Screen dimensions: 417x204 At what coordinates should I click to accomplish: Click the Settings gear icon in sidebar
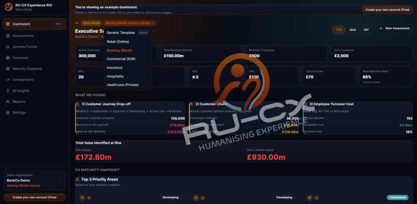8,113
